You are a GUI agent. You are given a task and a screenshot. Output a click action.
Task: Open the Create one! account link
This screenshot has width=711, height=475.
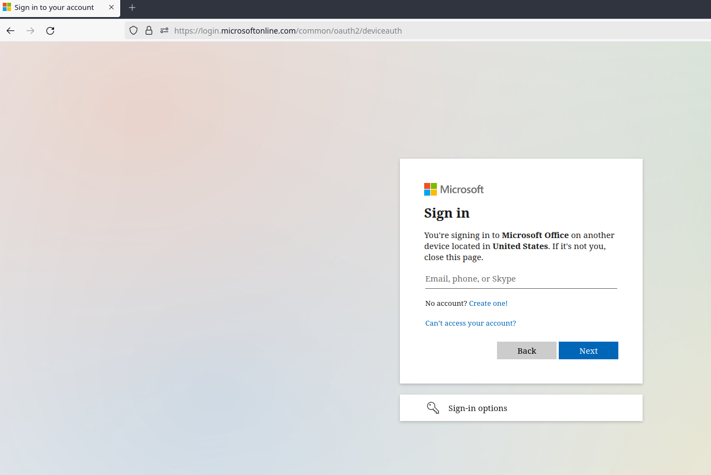pyautogui.click(x=488, y=303)
